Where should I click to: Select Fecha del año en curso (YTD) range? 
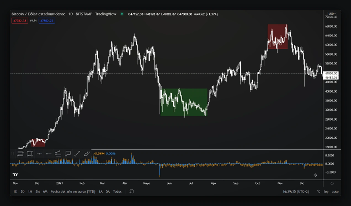click(73, 191)
